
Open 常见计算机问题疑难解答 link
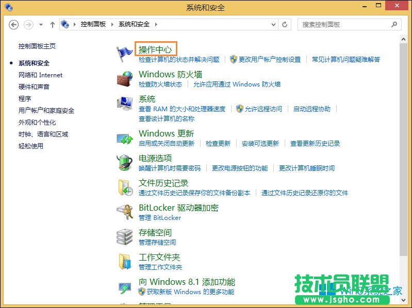coord(346,60)
